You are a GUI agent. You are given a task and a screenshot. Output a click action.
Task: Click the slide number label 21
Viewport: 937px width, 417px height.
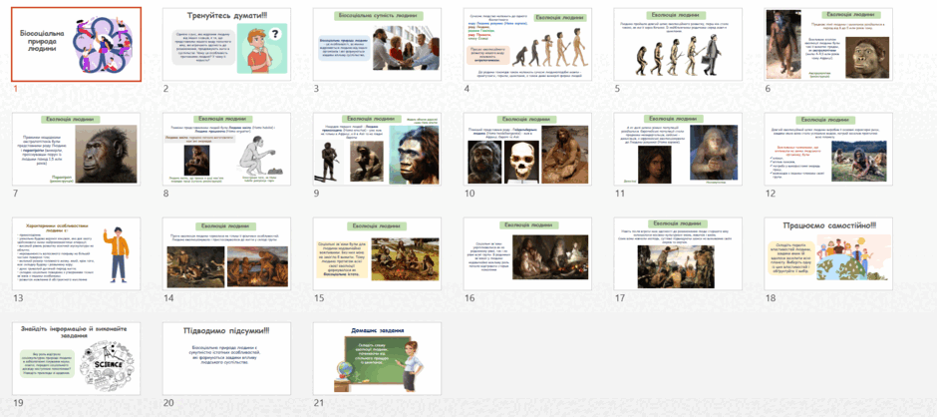pos(319,403)
